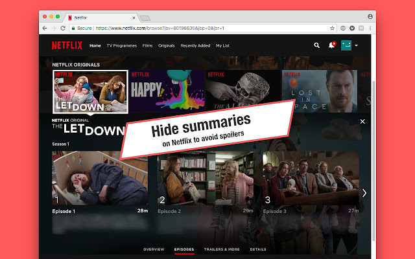The height and width of the screenshot is (259, 415).
Task: Close the Netflix browser tab
Action: [134, 17]
